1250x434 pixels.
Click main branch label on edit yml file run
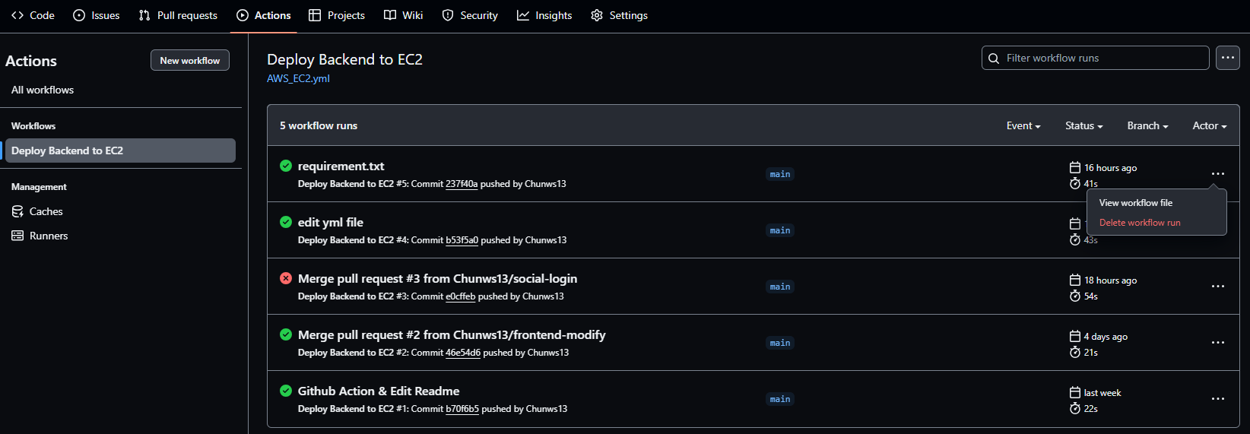click(x=780, y=230)
